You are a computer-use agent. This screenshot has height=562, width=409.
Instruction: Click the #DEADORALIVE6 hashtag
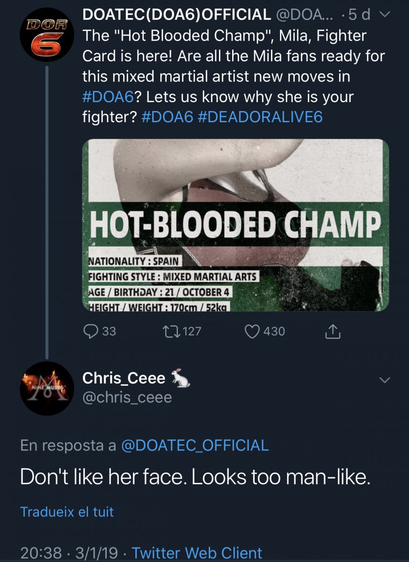(x=260, y=117)
